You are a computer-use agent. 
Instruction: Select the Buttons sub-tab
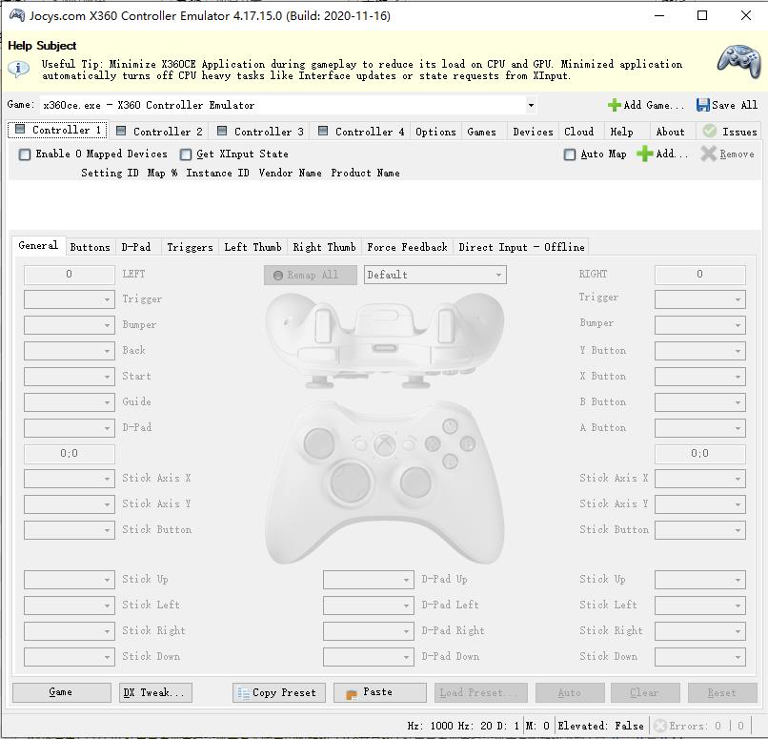[91, 247]
